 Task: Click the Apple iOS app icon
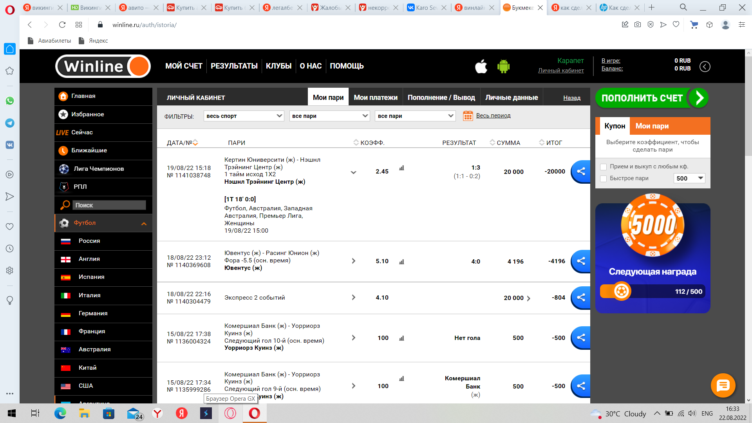tap(481, 66)
